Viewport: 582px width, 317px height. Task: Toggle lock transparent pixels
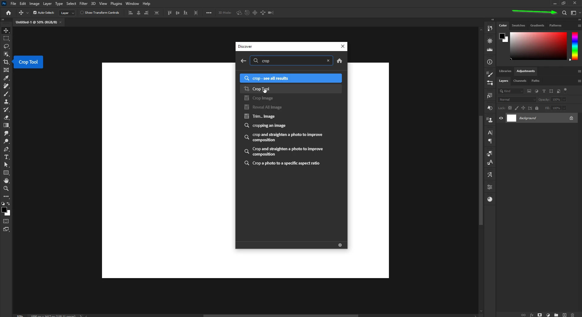tap(510, 108)
